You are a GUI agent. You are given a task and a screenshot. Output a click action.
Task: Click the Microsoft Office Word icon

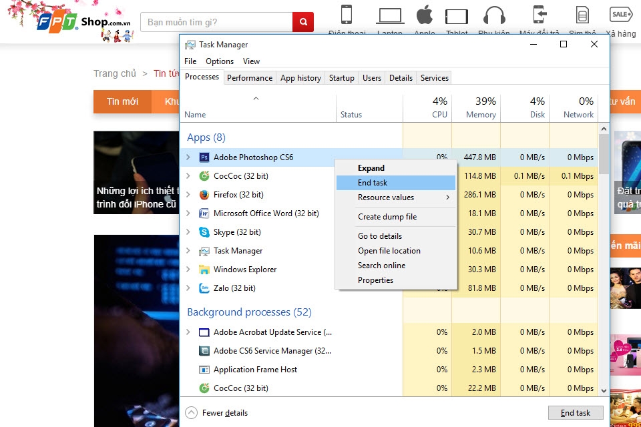click(x=204, y=213)
